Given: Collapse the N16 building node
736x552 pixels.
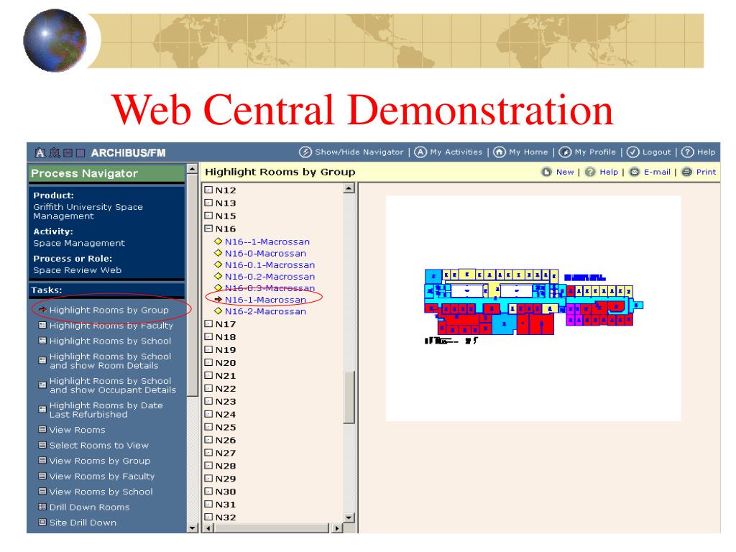Looking at the screenshot, I should pyautogui.click(x=209, y=229).
